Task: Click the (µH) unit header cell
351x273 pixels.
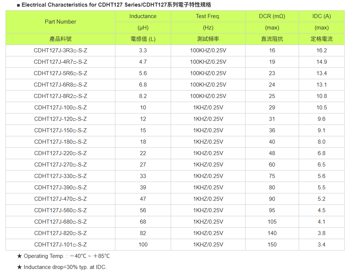Action: pos(143,28)
